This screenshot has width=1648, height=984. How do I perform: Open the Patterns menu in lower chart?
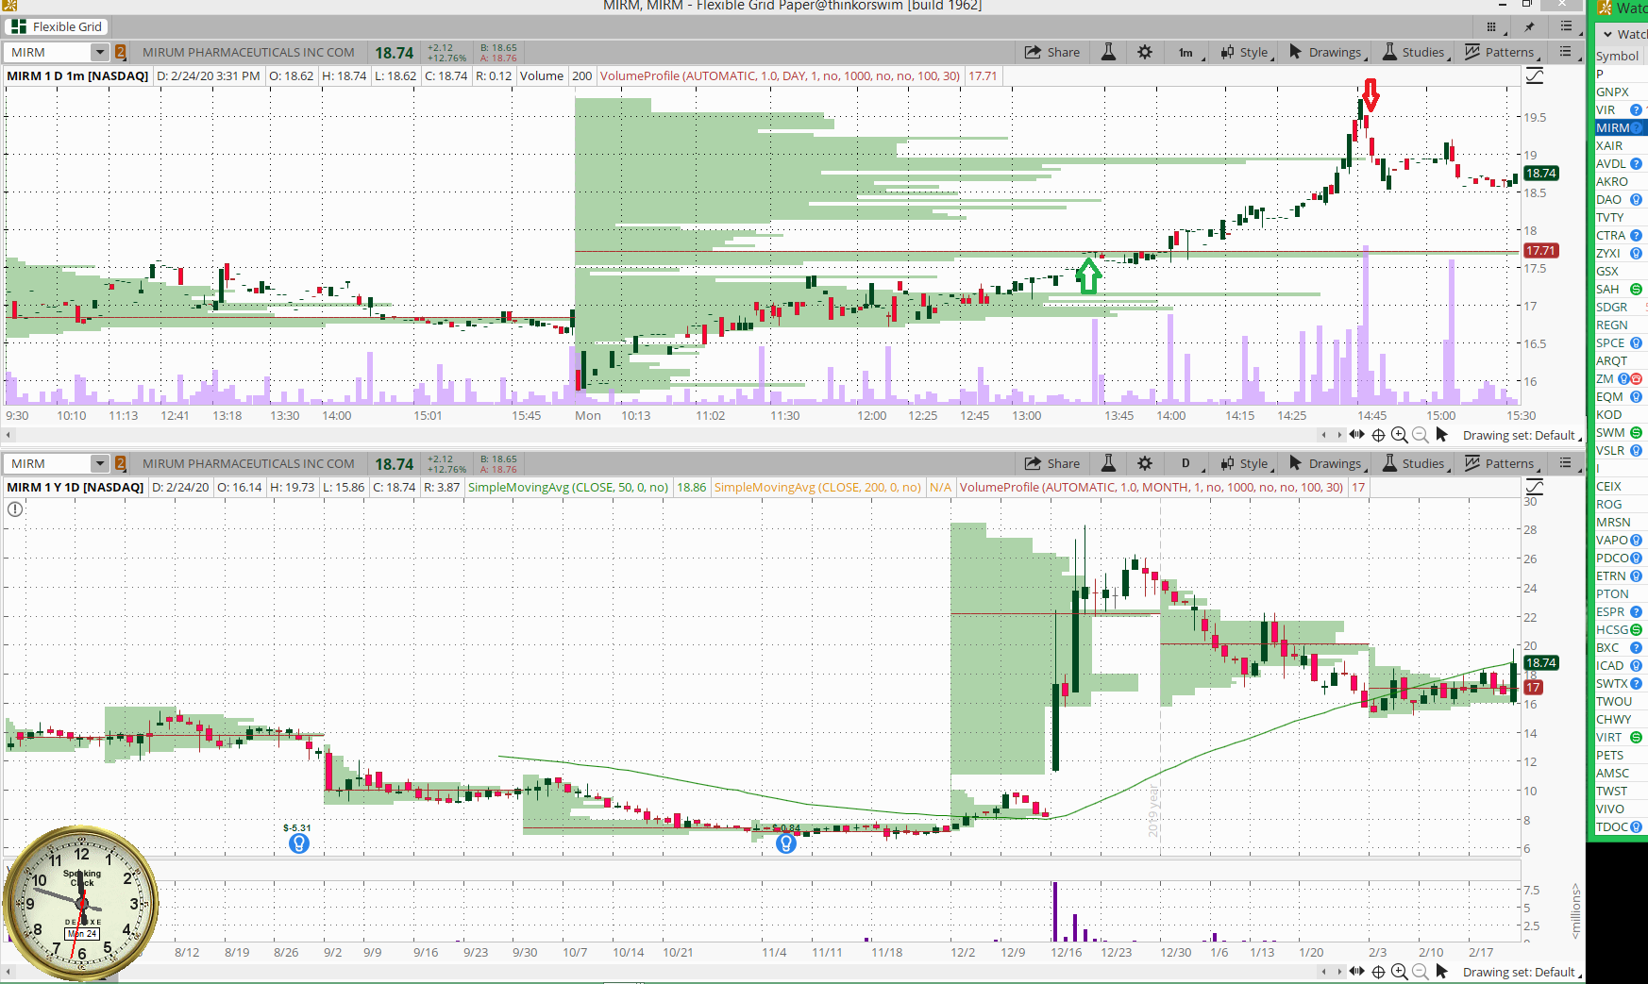click(x=1501, y=464)
